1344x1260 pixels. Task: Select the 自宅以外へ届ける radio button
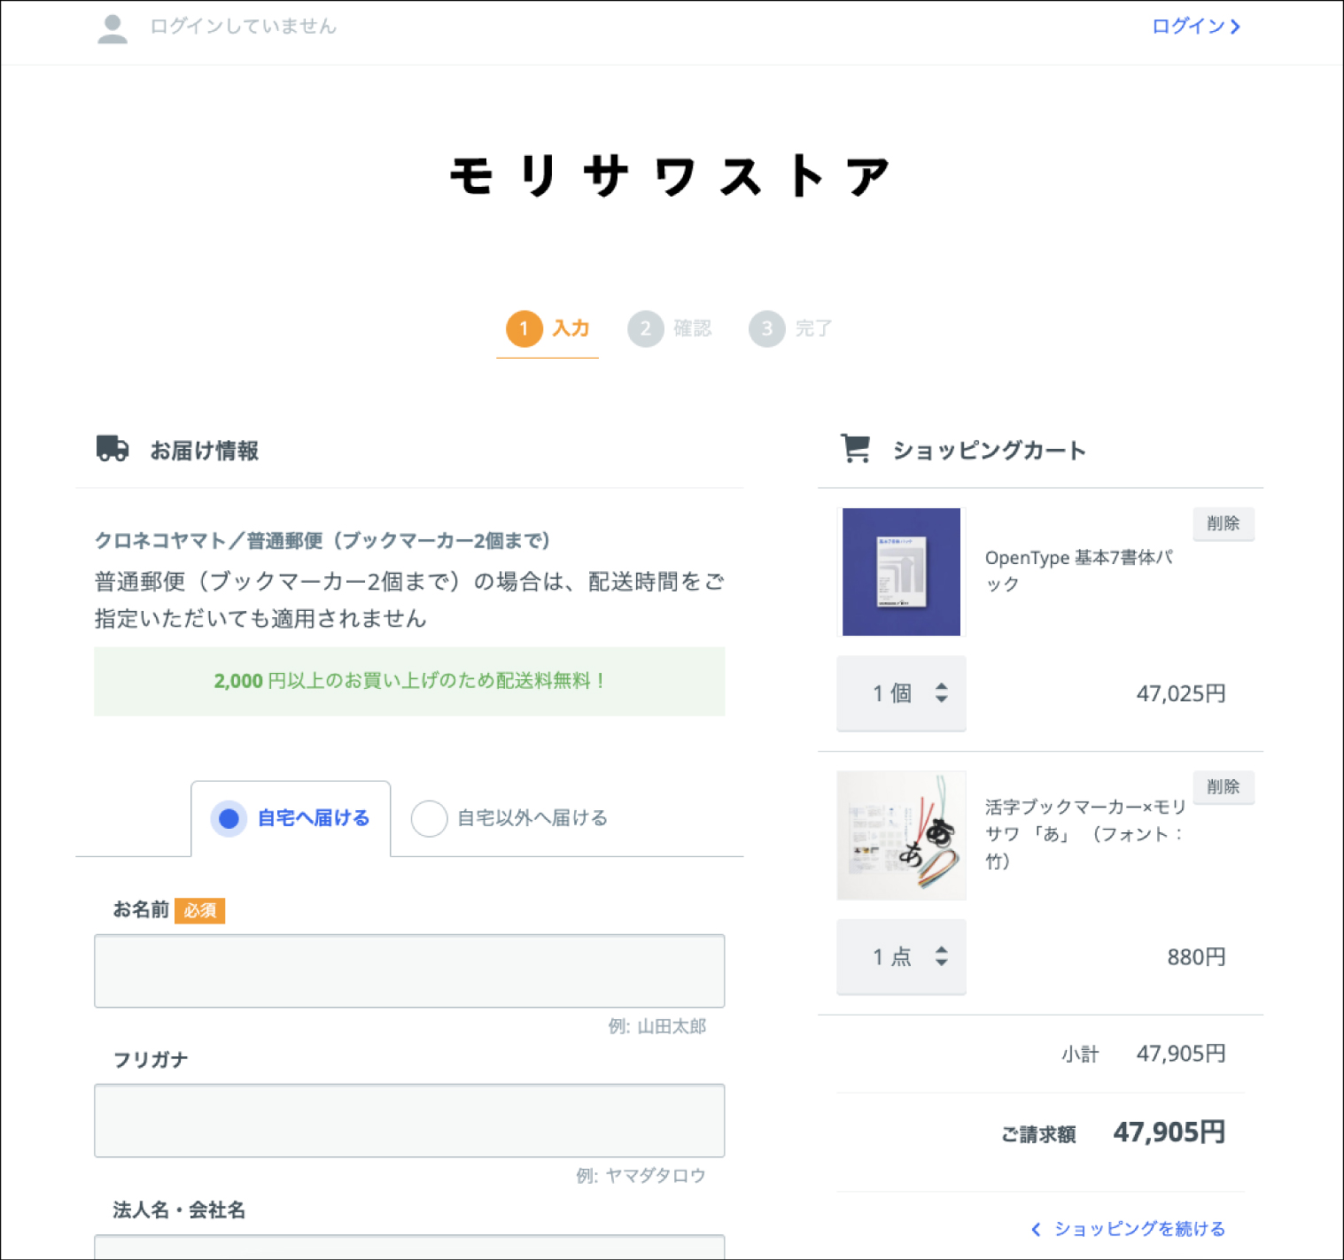point(429,818)
